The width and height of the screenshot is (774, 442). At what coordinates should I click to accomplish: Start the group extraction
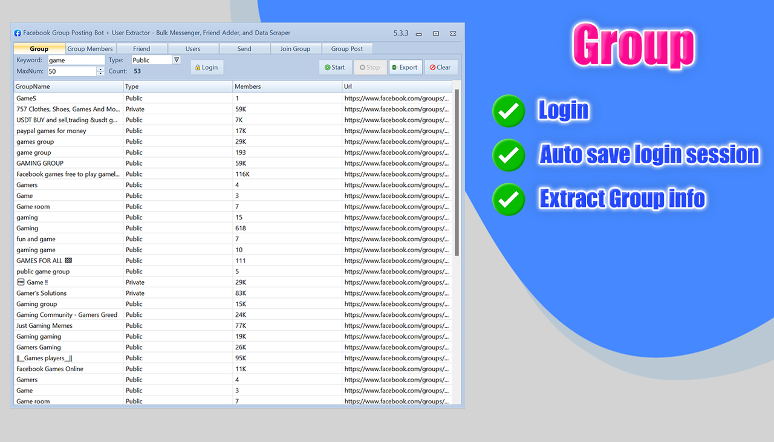(335, 67)
